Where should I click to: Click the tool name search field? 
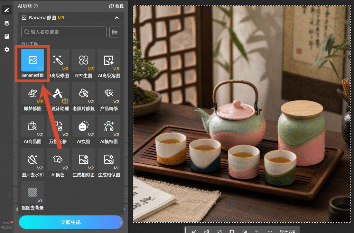click(x=64, y=32)
